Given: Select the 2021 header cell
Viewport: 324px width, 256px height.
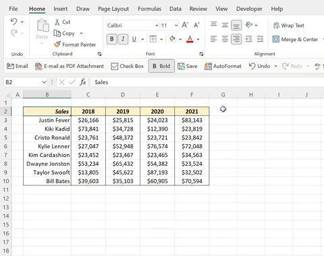Looking at the screenshot, I should pyautogui.click(x=192, y=111).
